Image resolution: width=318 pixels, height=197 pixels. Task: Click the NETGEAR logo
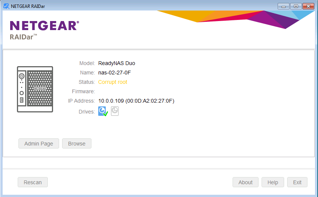click(x=44, y=26)
